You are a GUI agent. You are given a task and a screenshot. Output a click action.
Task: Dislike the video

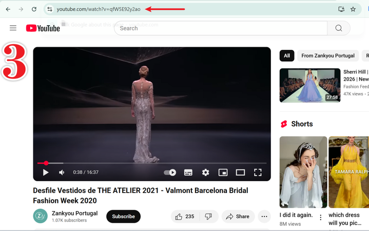pyautogui.click(x=208, y=217)
